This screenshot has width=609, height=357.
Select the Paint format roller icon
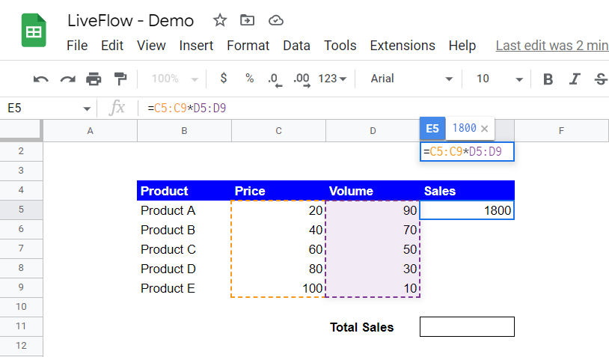coord(120,79)
